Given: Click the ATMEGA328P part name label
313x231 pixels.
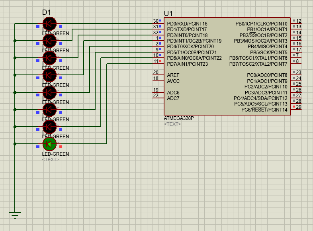Looking at the screenshot, I should tap(179, 118).
